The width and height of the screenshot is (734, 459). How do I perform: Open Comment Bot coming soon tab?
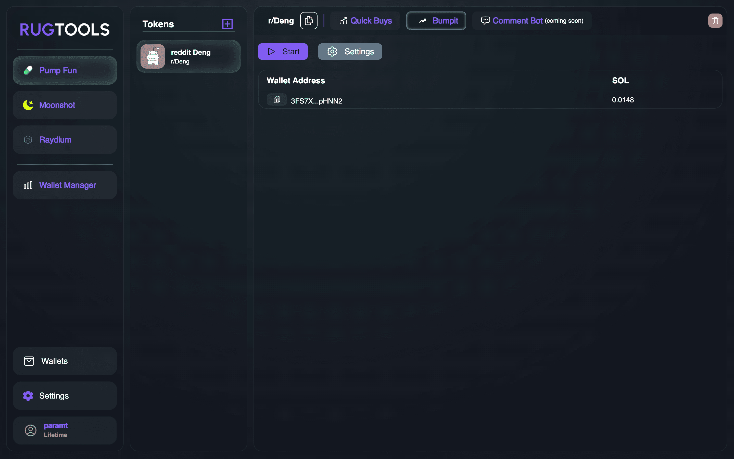532,21
